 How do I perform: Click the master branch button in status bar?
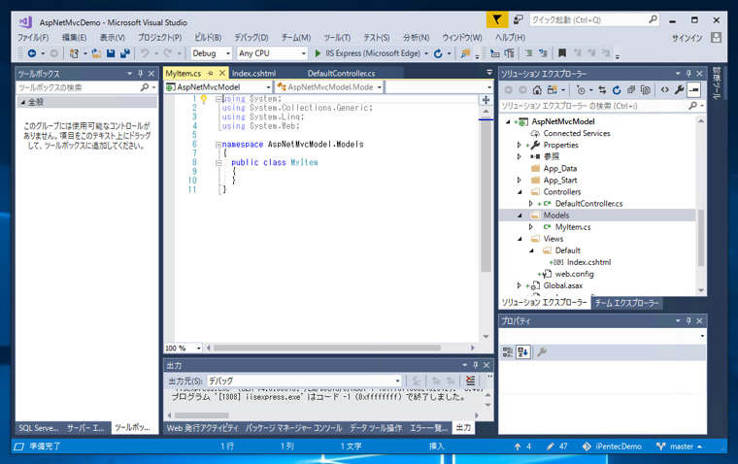click(679, 447)
